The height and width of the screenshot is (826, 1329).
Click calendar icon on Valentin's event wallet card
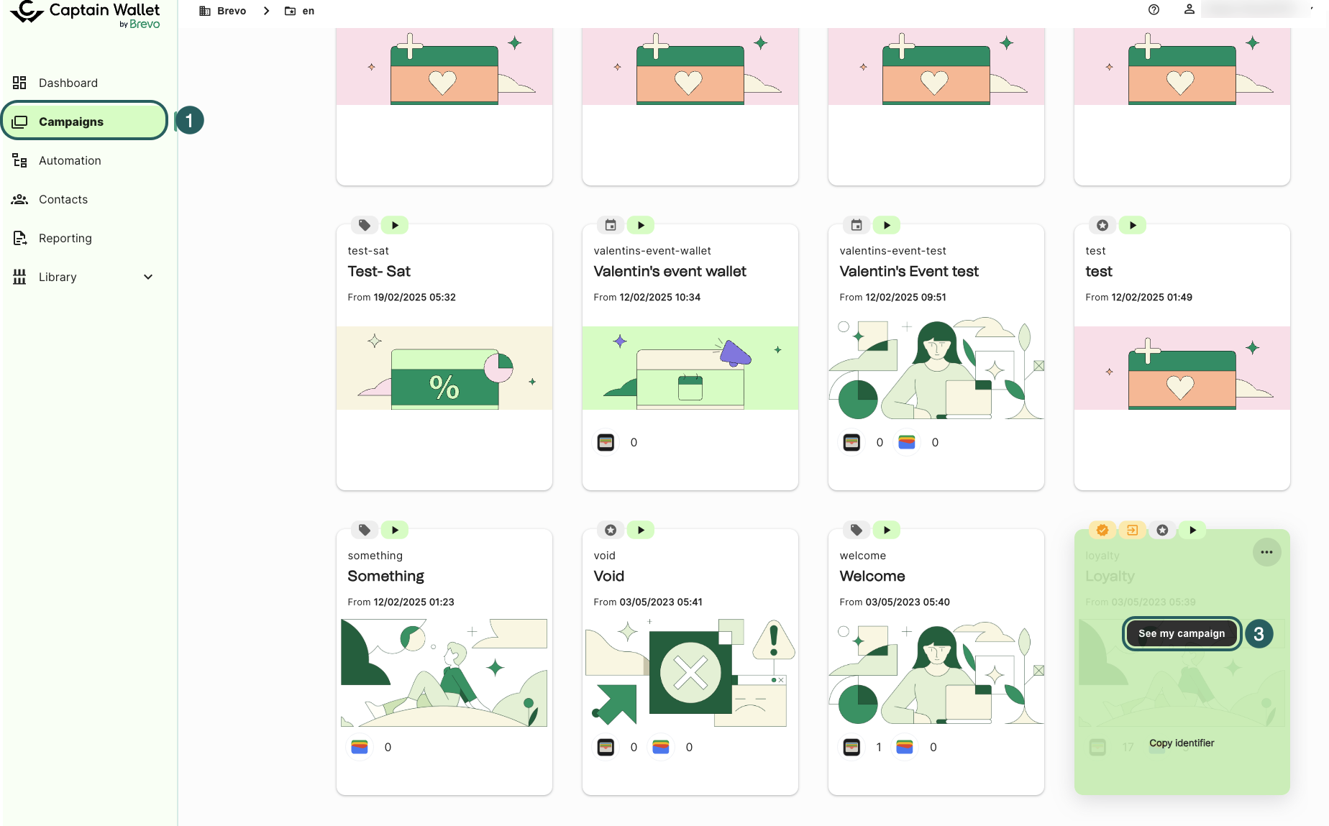click(611, 225)
